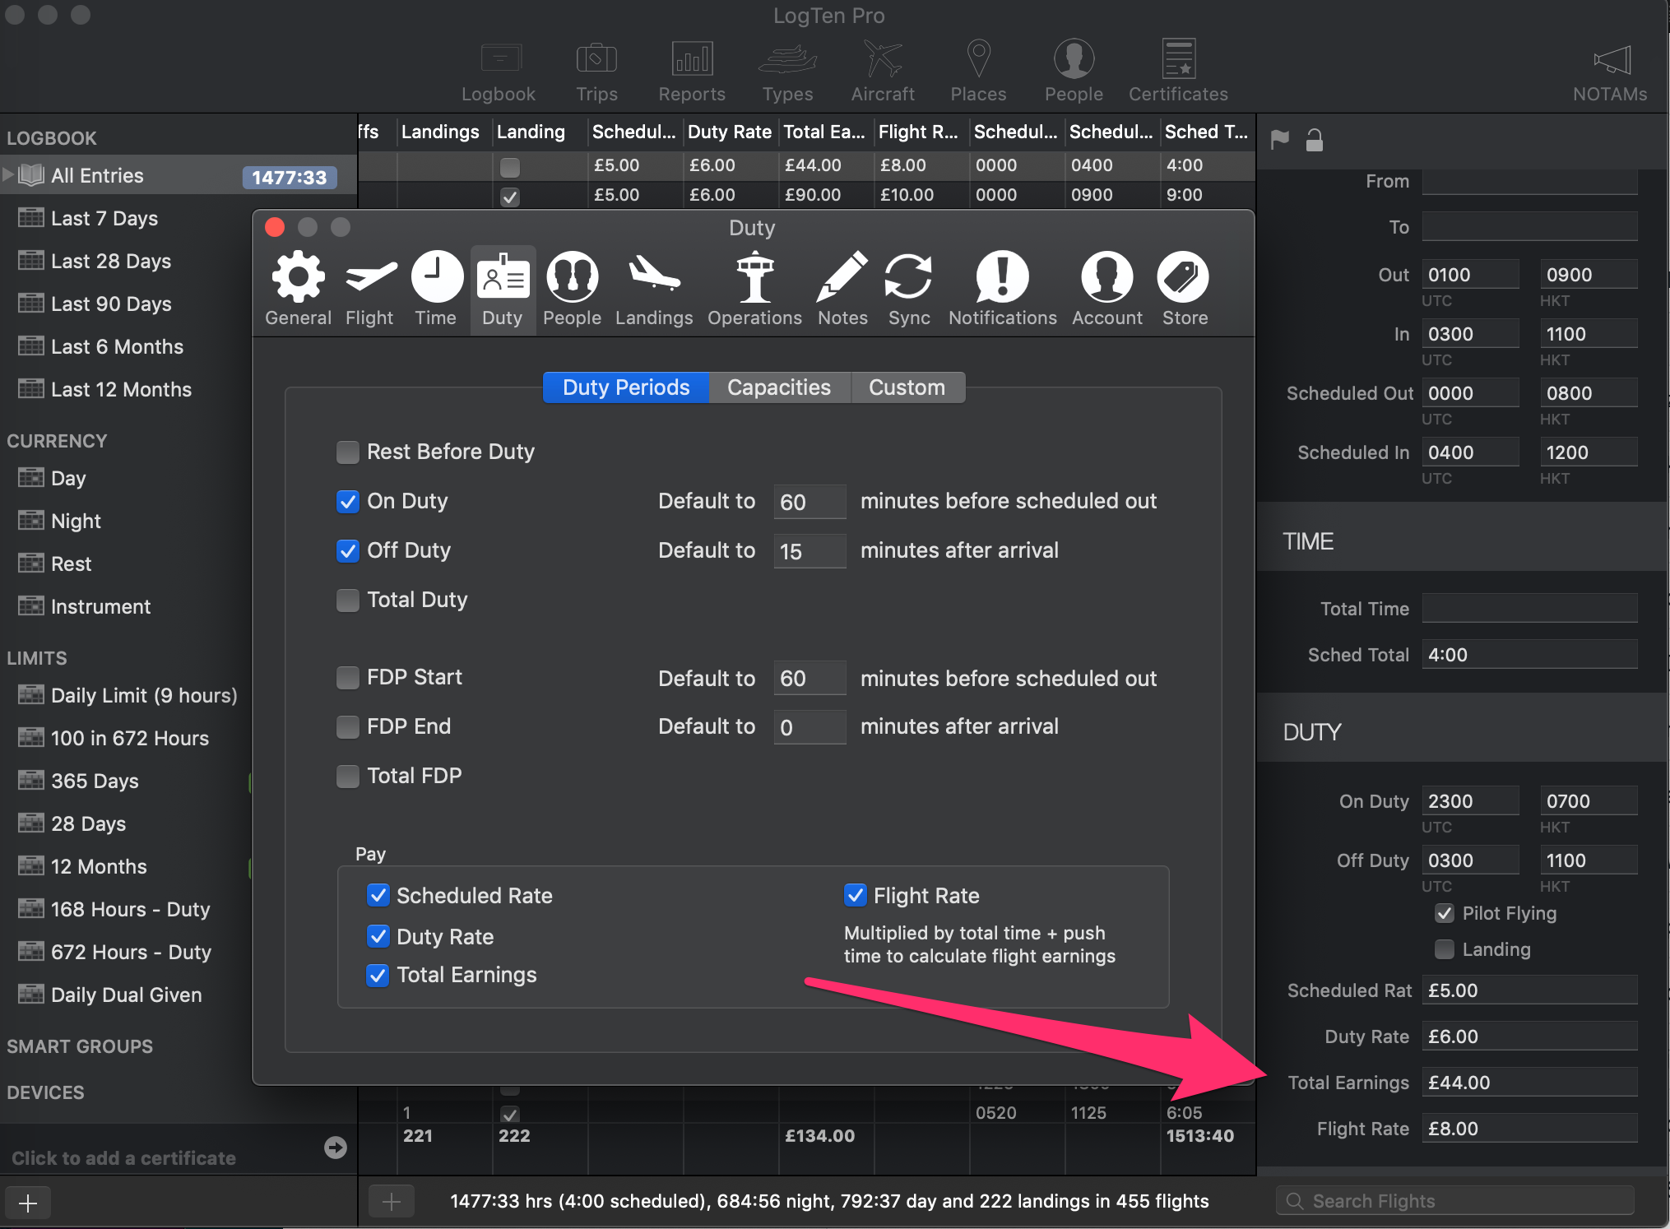1670x1229 pixels.
Task: Click Duty Rate column header
Action: (730, 132)
